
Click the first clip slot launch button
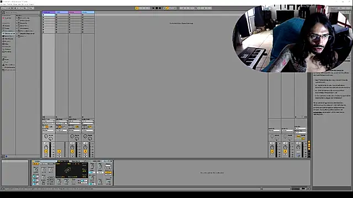44,15
